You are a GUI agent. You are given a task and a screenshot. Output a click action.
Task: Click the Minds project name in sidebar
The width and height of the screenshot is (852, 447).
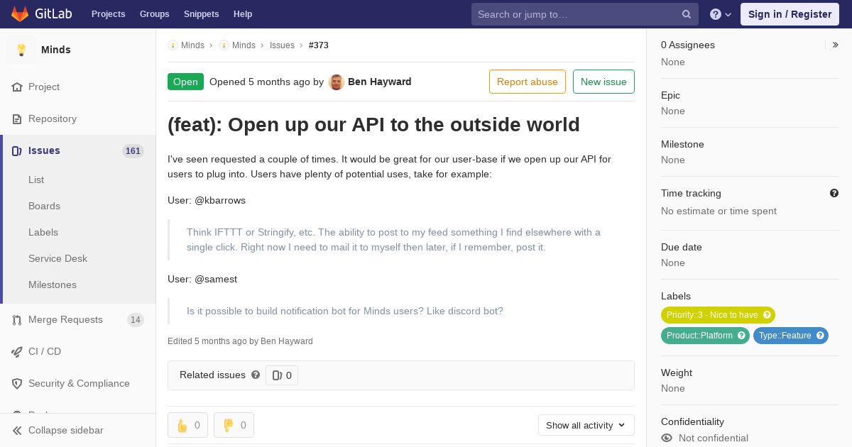56,50
